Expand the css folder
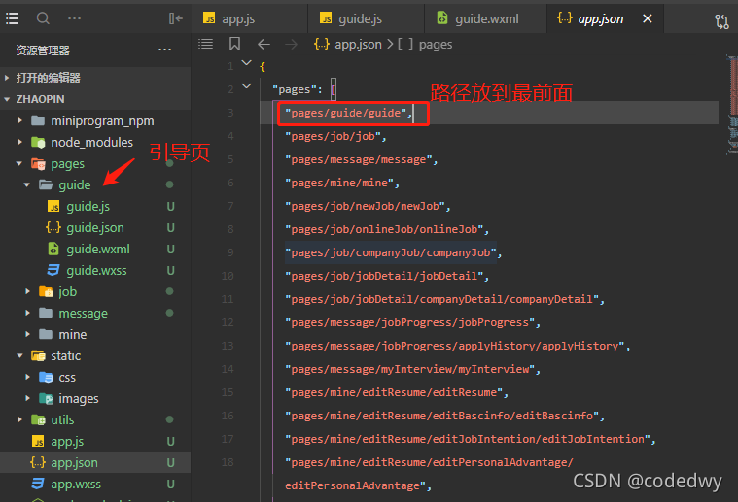The height and width of the screenshot is (502, 738). pyautogui.click(x=27, y=377)
